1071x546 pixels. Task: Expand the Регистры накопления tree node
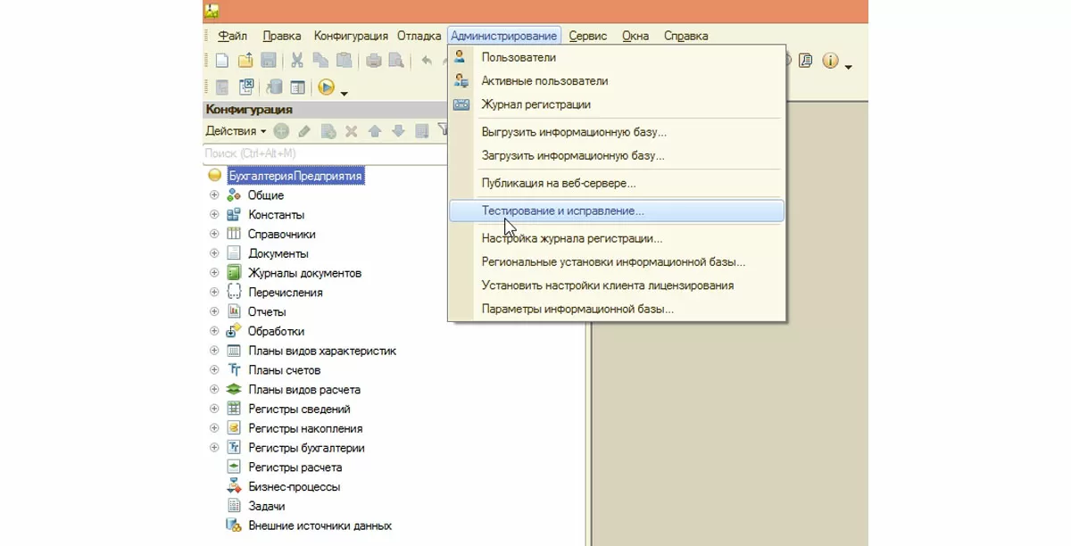214,429
